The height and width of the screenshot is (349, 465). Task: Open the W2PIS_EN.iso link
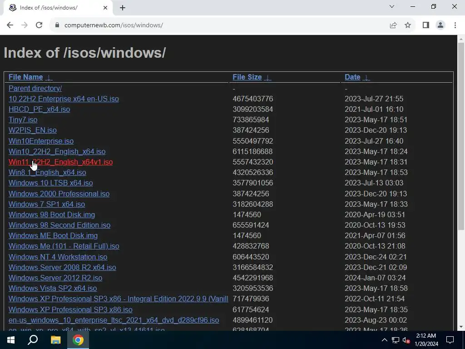click(x=33, y=130)
